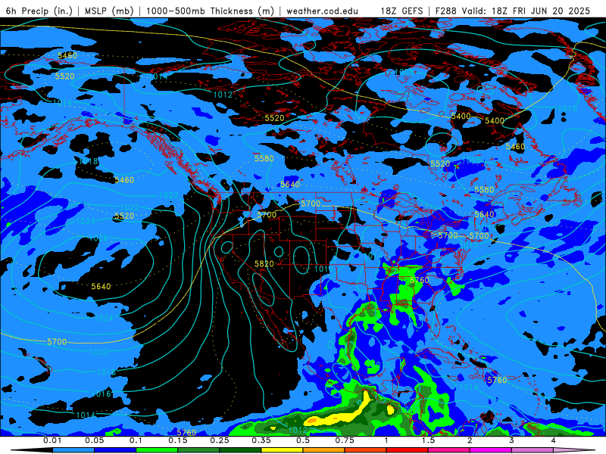Select the medium green 0.15 inch legend swatch
Image resolution: width=606 pixels, height=454 pixels.
coord(198,450)
